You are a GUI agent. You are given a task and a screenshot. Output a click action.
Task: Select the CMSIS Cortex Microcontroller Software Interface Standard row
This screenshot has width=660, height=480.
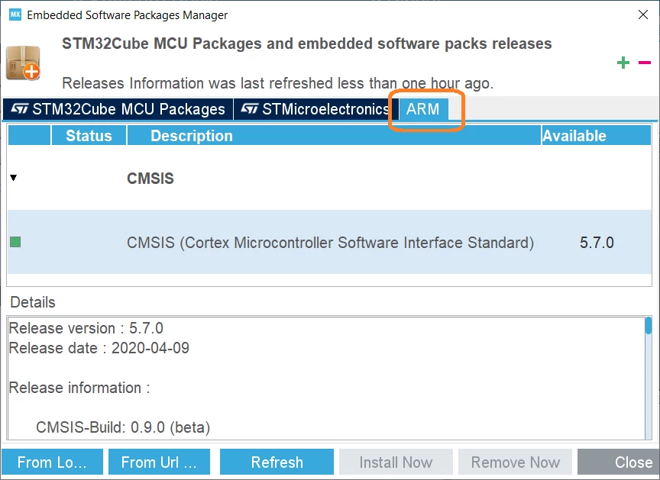(x=329, y=242)
